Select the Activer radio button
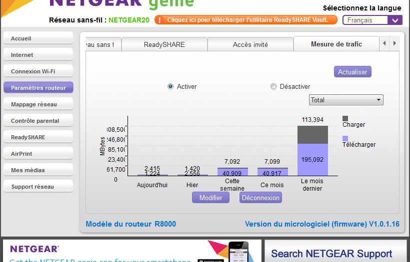Viewport: 410px width, 262px height. pyautogui.click(x=170, y=86)
